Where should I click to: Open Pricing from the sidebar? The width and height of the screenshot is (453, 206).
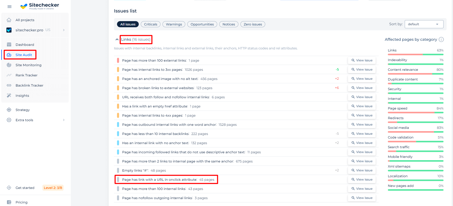(x=21, y=202)
